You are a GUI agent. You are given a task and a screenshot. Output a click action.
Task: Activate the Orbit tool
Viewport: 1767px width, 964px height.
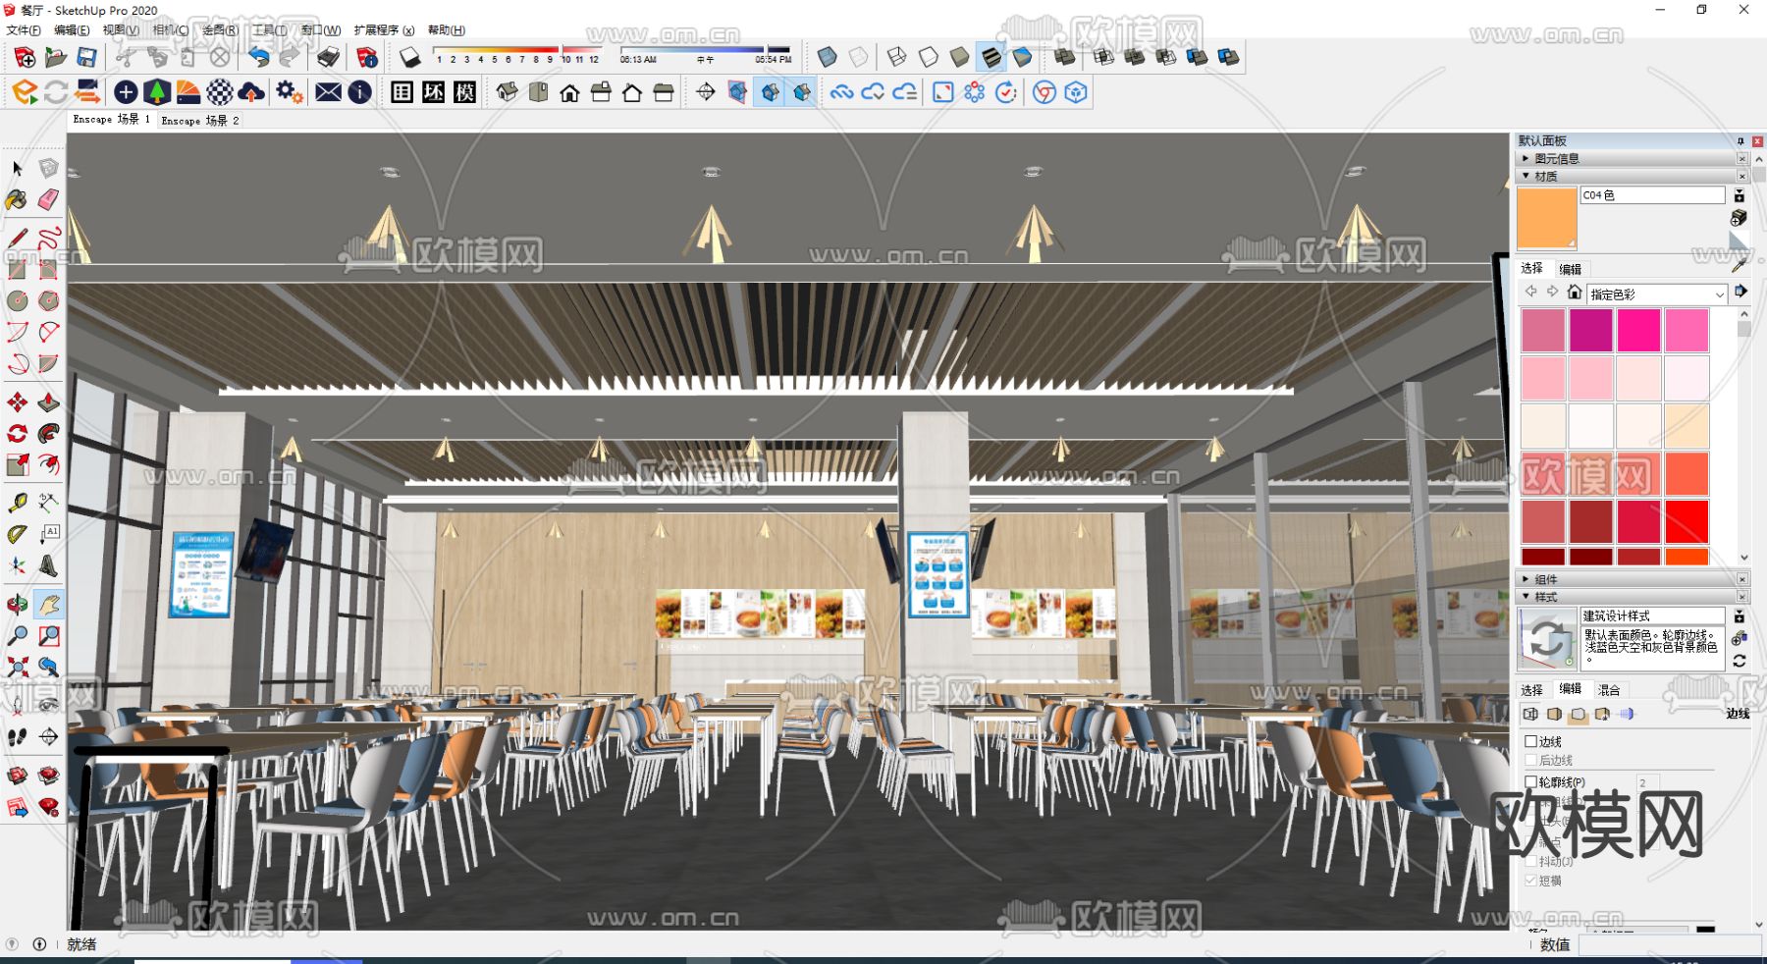(x=17, y=605)
